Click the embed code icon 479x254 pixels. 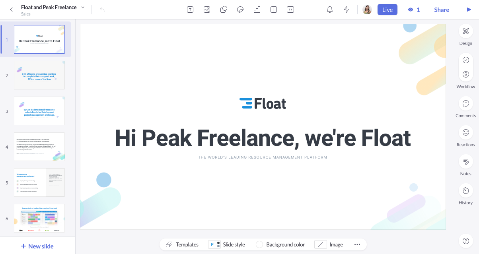pos(290,10)
